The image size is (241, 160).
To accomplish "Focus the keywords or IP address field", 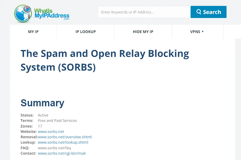I will (144, 12).
